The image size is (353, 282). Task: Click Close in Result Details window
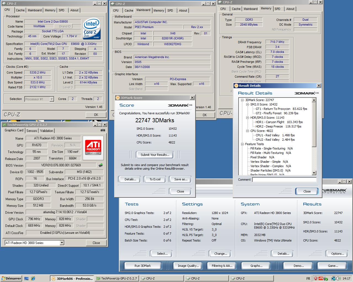(307, 191)
